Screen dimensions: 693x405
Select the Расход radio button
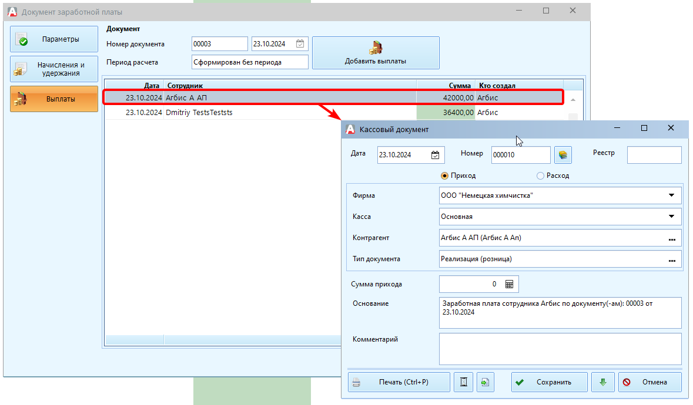[x=540, y=176]
